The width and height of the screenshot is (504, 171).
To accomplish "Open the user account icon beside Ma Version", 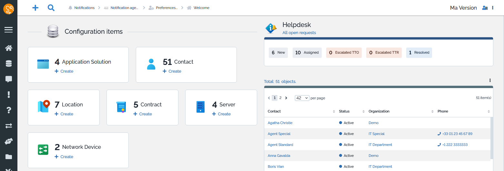I will pyautogui.click(x=484, y=8).
